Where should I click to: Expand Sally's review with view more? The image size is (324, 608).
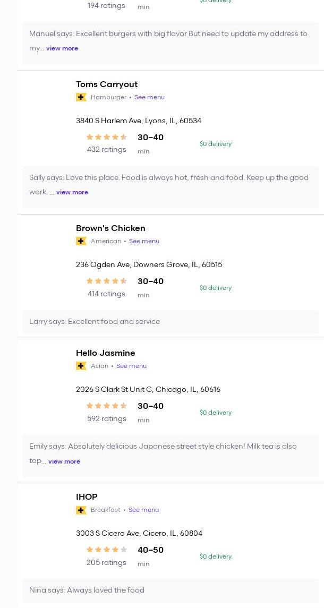[x=72, y=192]
